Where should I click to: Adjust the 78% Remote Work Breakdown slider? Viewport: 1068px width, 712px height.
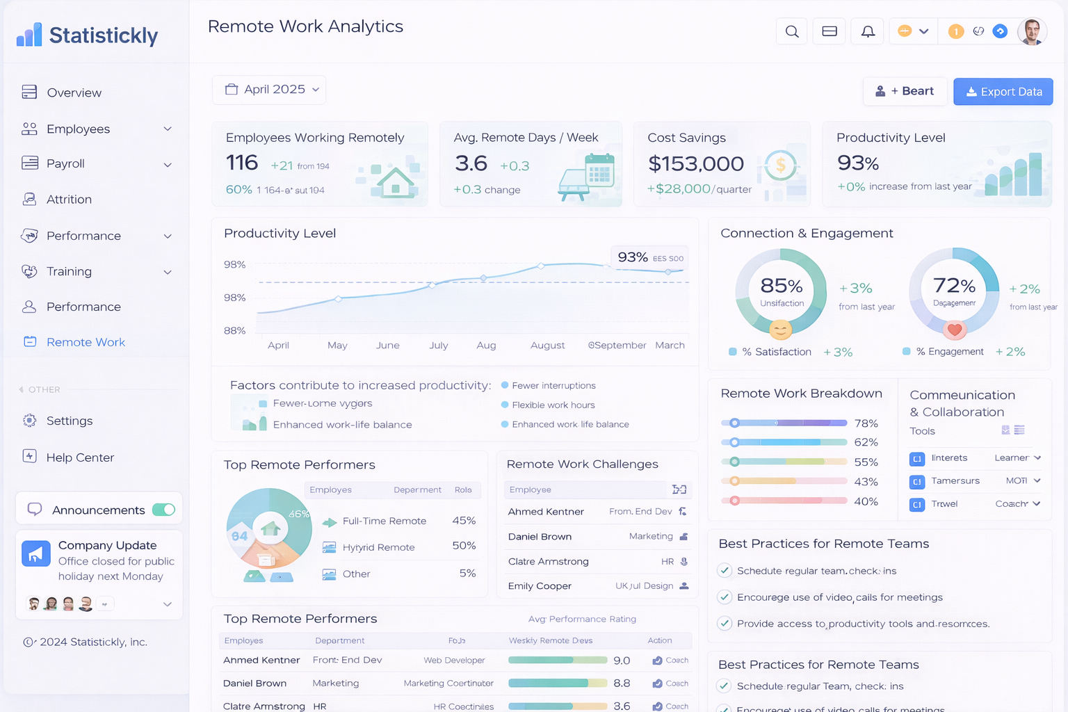pyautogui.click(x=735, y=422)
